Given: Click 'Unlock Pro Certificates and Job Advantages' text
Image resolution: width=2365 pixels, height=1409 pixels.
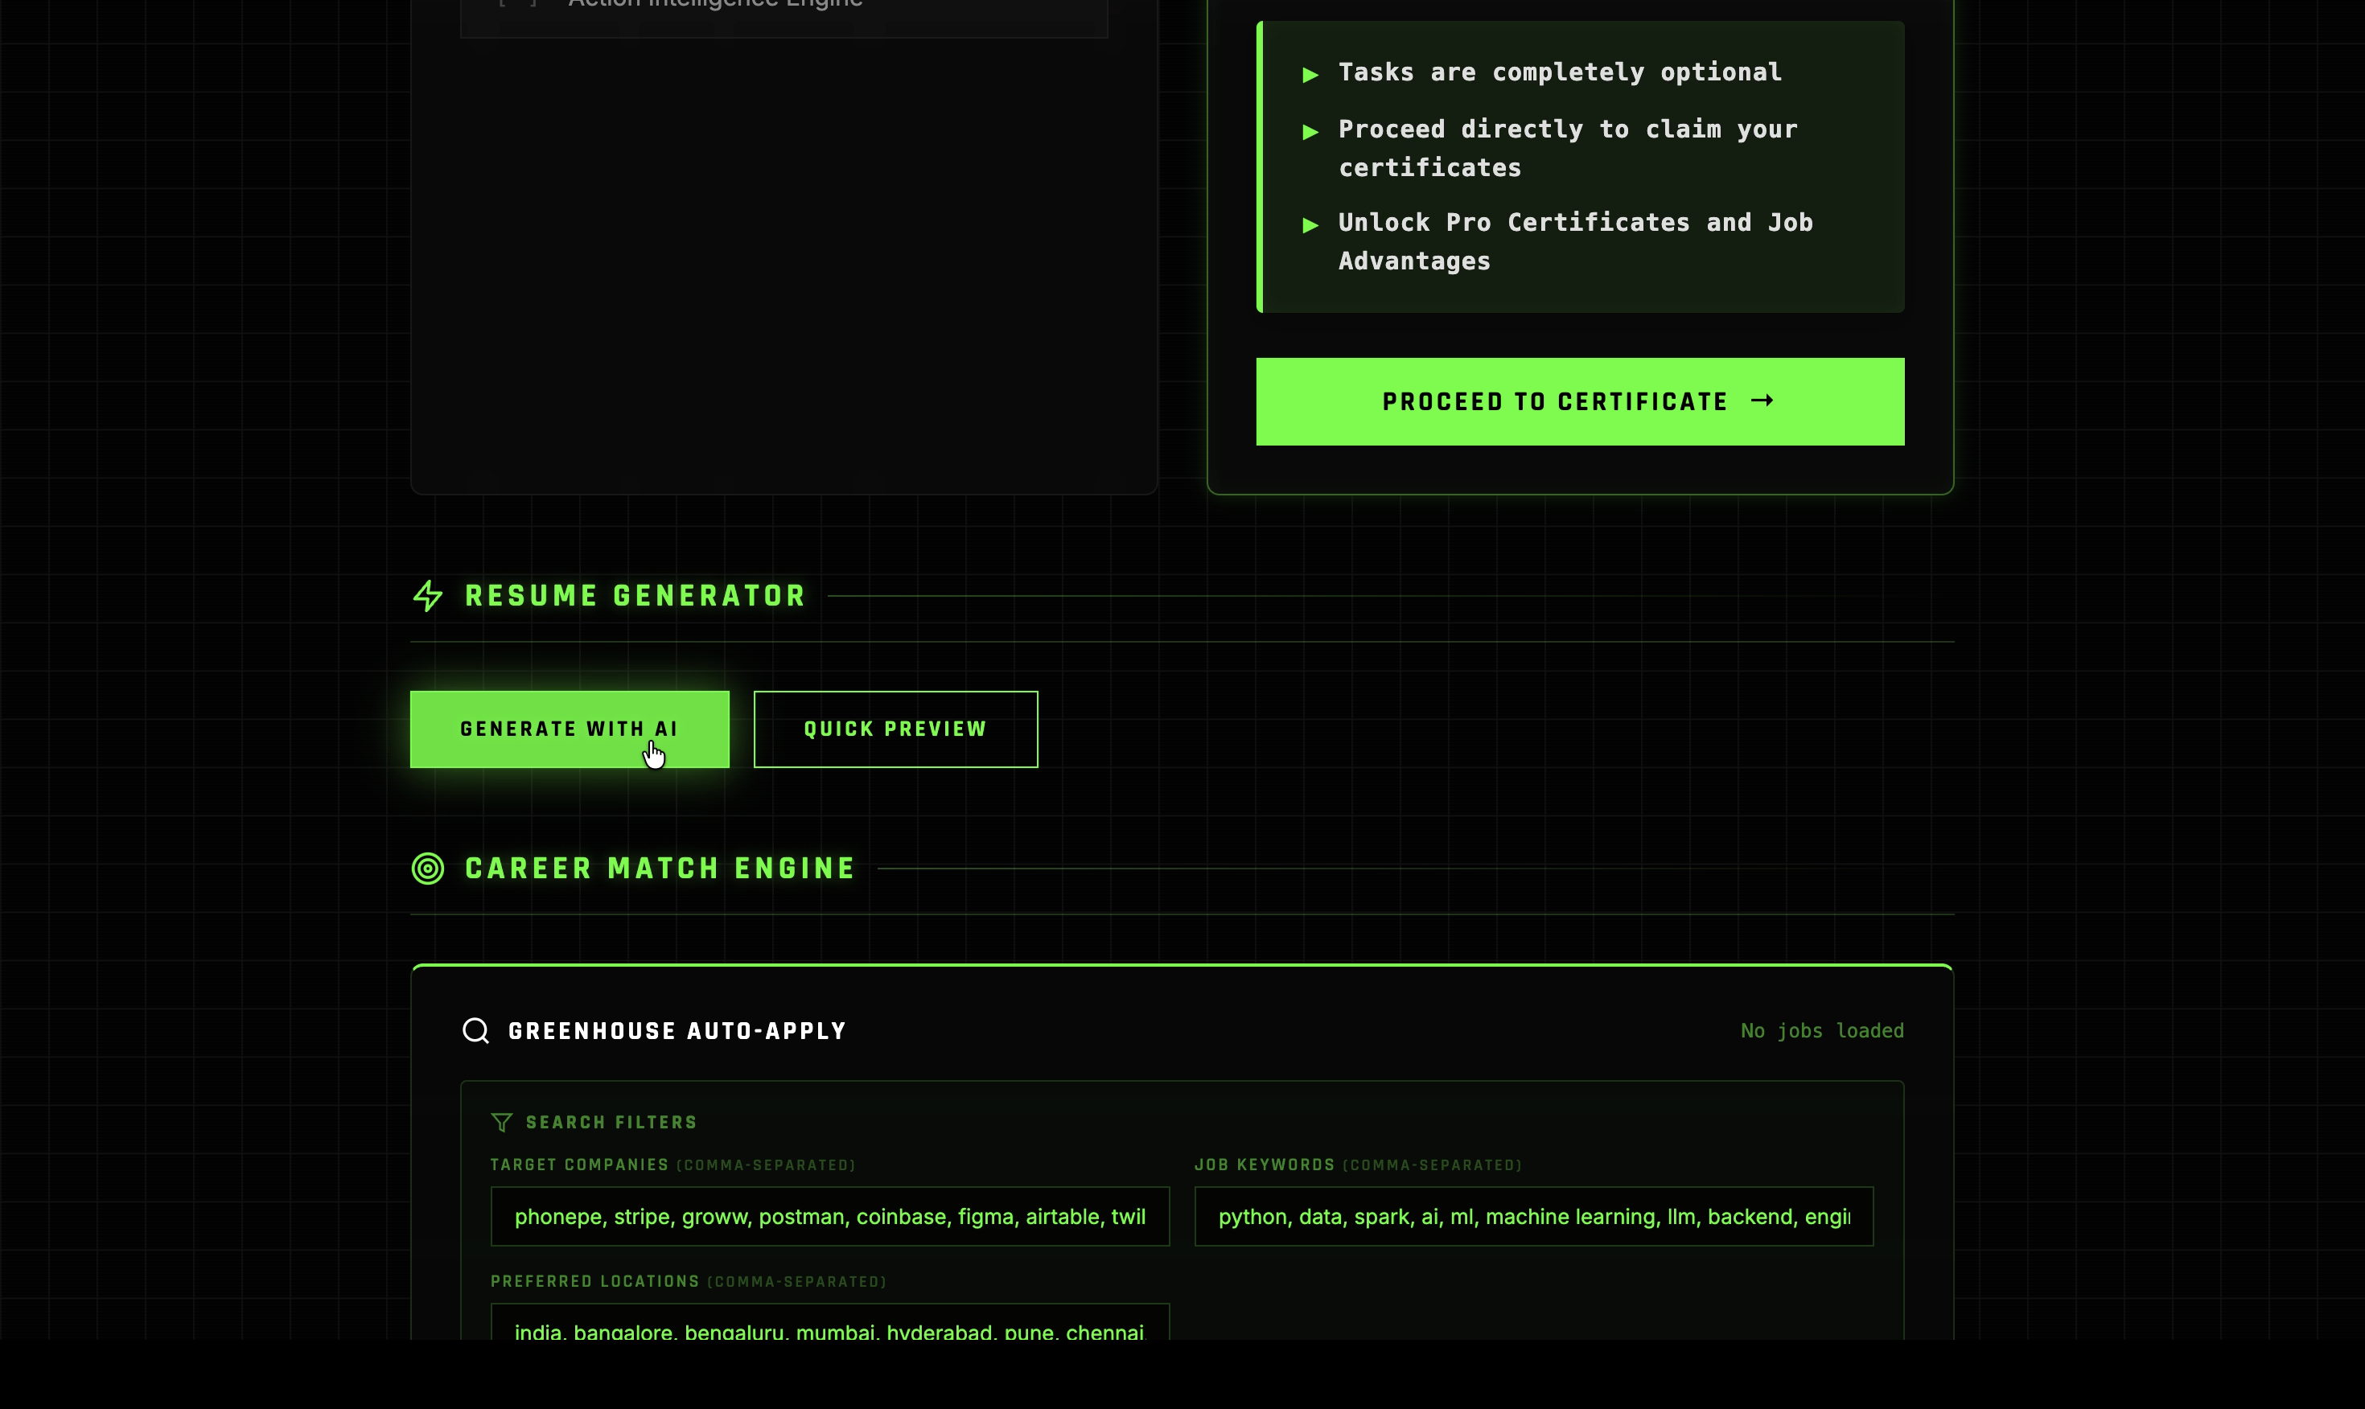Looking at the screenshot, I should (1576, 241).
